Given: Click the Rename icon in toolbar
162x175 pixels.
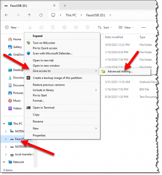Looking at the screenshot, I should [x=65, y=27].
